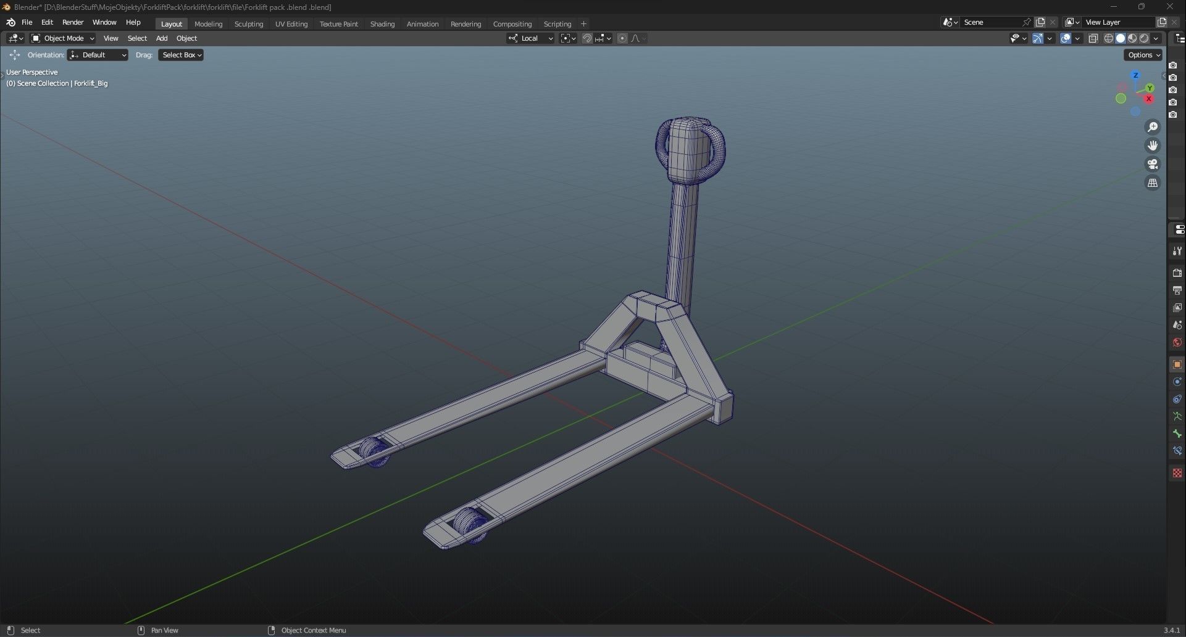The height and width of the screenshot is (637, 1186).
Task: Click the pan view hand icon
Action: [x=1153, y=146]
